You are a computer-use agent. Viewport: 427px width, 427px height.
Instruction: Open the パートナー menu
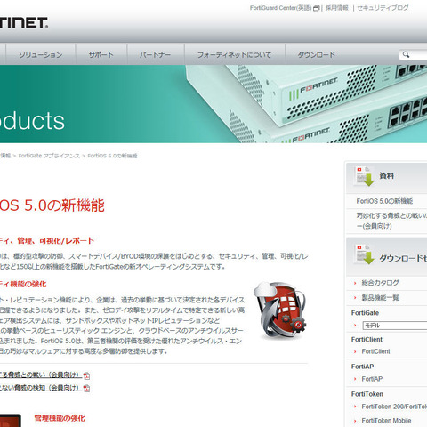(156, 55)
